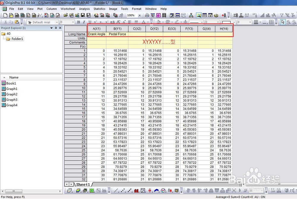Select Folder1 in the project tree
This screenshot has width=297, height=199.
click(17, 39)
